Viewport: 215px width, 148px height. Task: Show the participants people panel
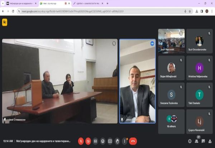pyautogui.click(x=197, y=141)
